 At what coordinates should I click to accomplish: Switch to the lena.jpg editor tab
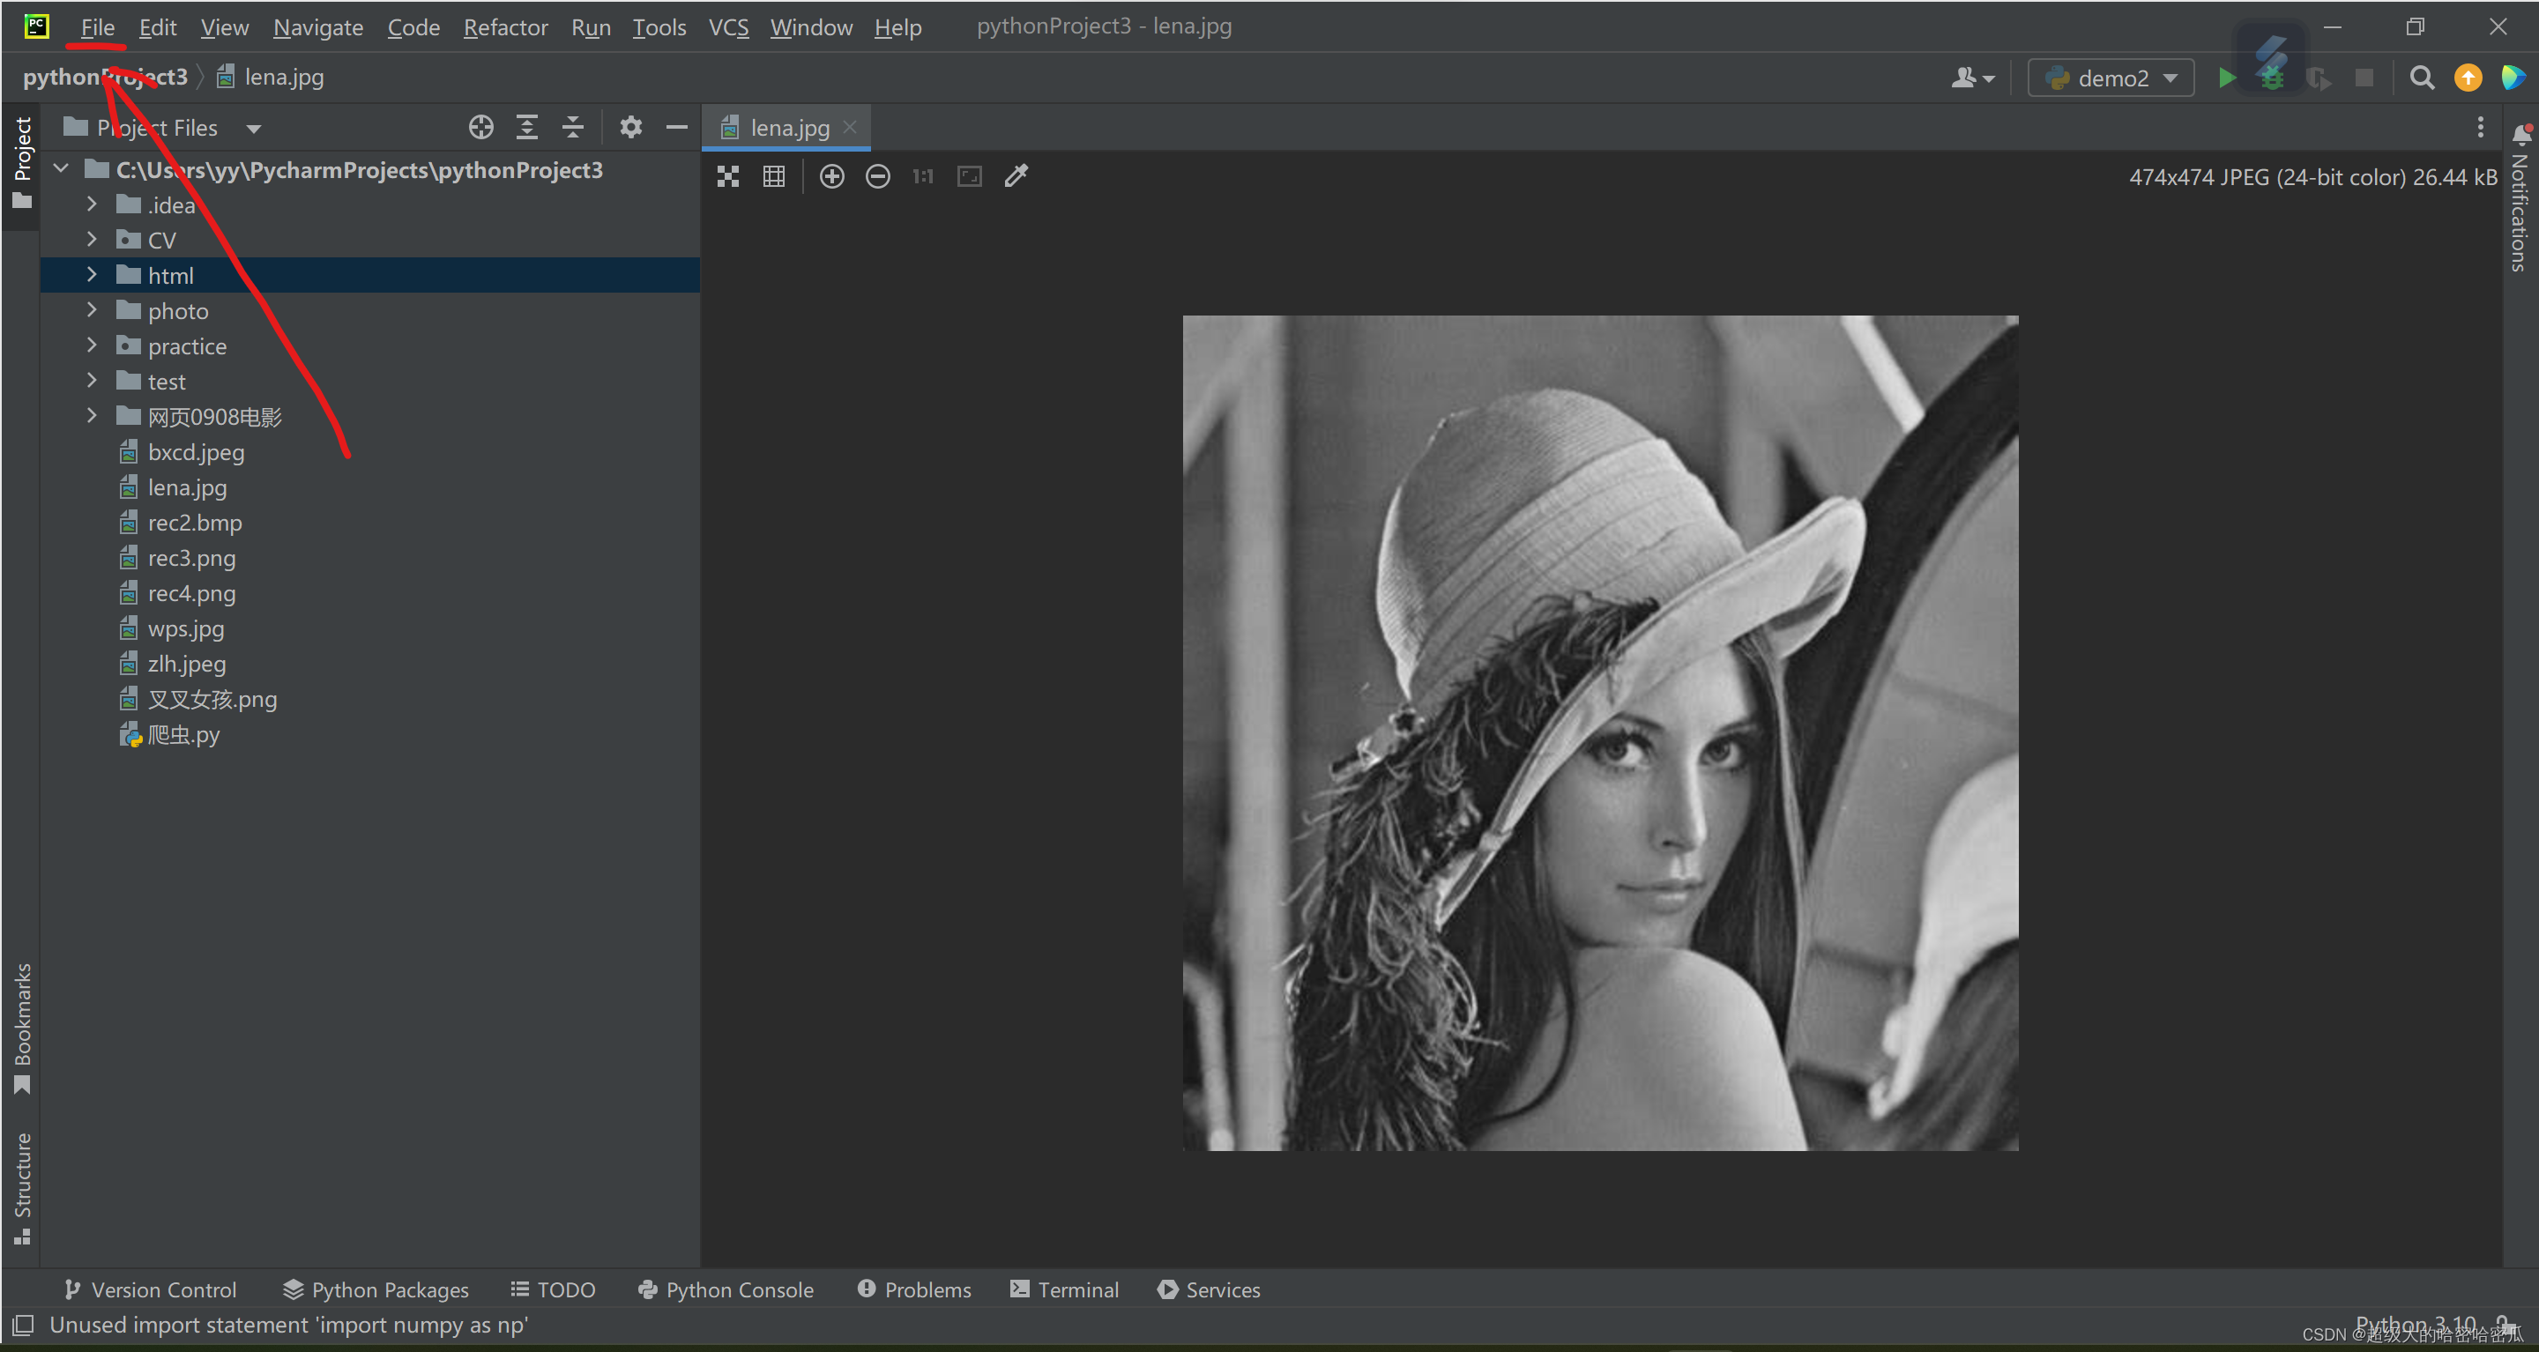[786, 127]
